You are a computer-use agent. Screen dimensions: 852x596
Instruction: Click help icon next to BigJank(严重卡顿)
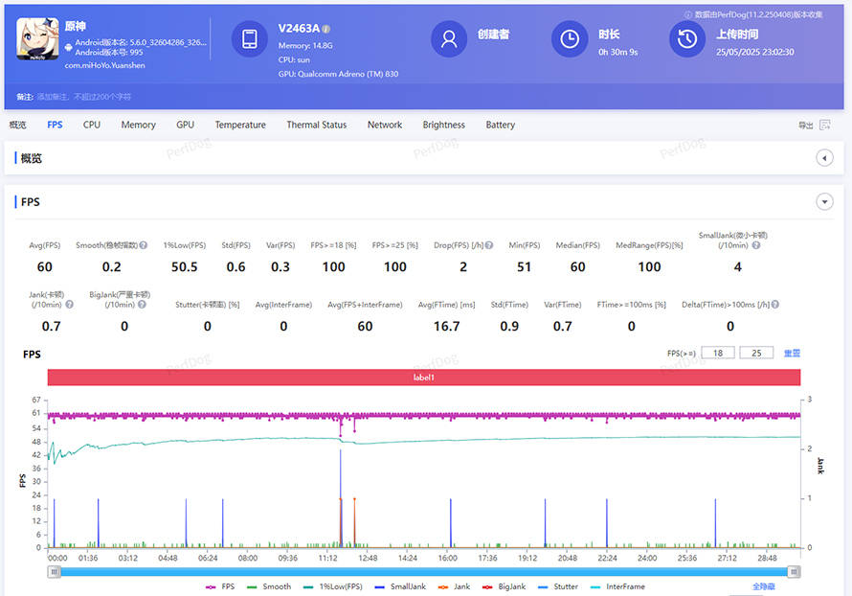(x=144, y=305)
